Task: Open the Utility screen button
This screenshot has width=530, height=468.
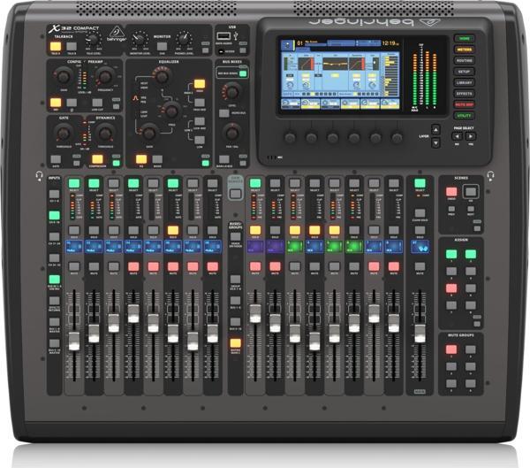Action: coord(464,116)
